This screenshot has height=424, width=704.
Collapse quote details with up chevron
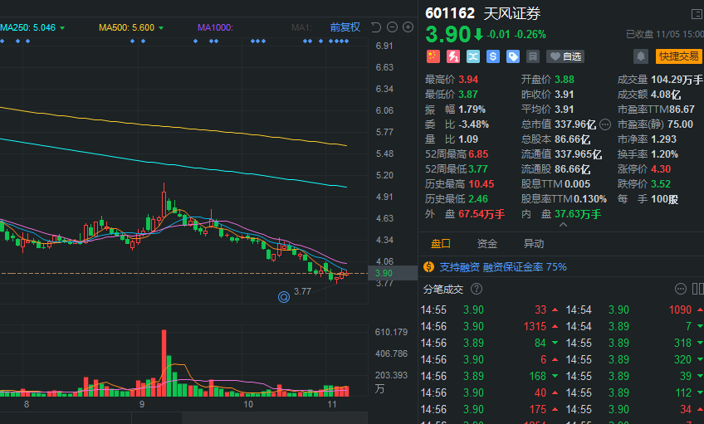[563, 225]
